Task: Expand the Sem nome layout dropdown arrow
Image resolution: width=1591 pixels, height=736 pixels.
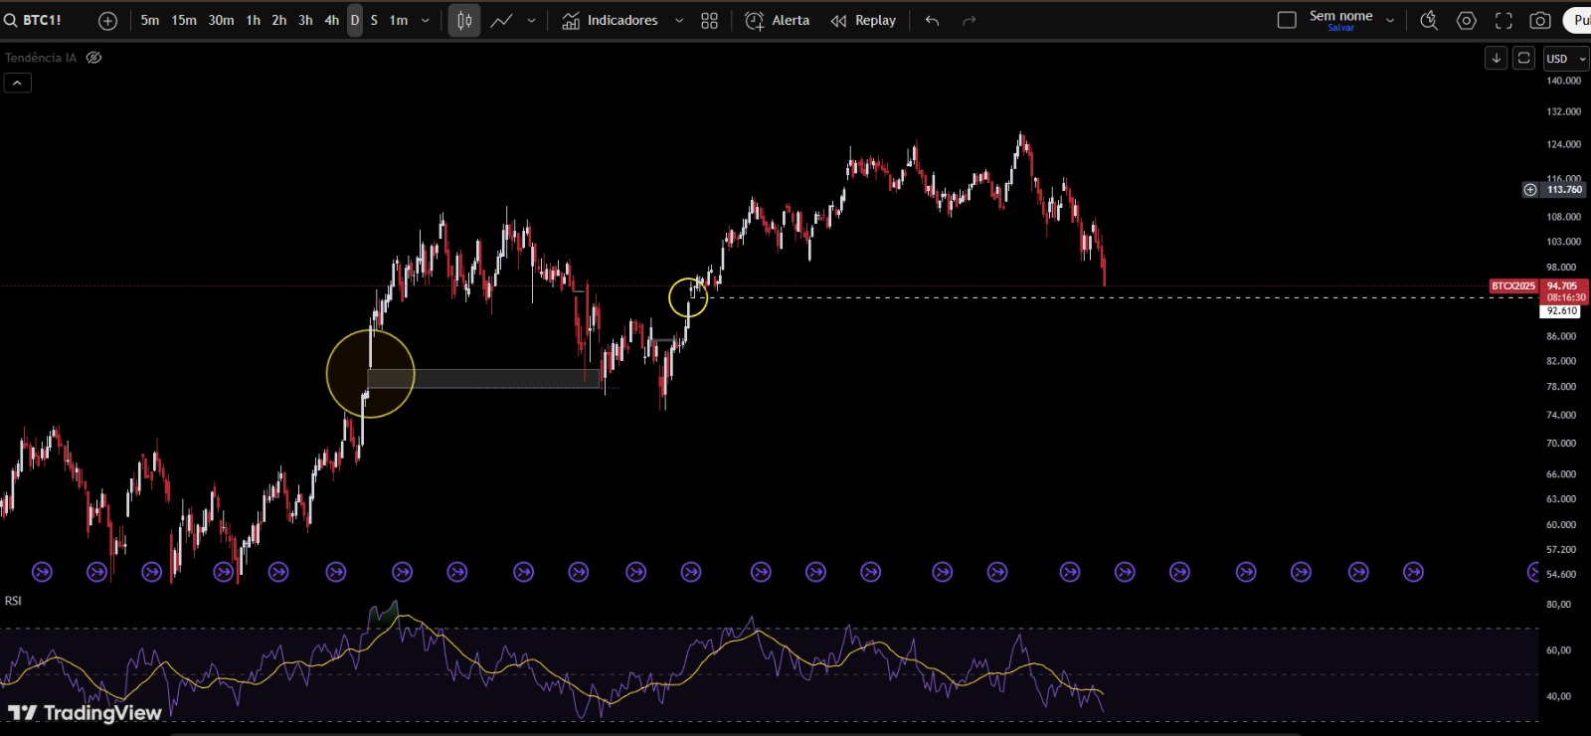Action: (x=1390, y=21)
